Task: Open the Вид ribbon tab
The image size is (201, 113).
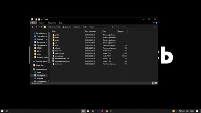Action: coord(61,23)
